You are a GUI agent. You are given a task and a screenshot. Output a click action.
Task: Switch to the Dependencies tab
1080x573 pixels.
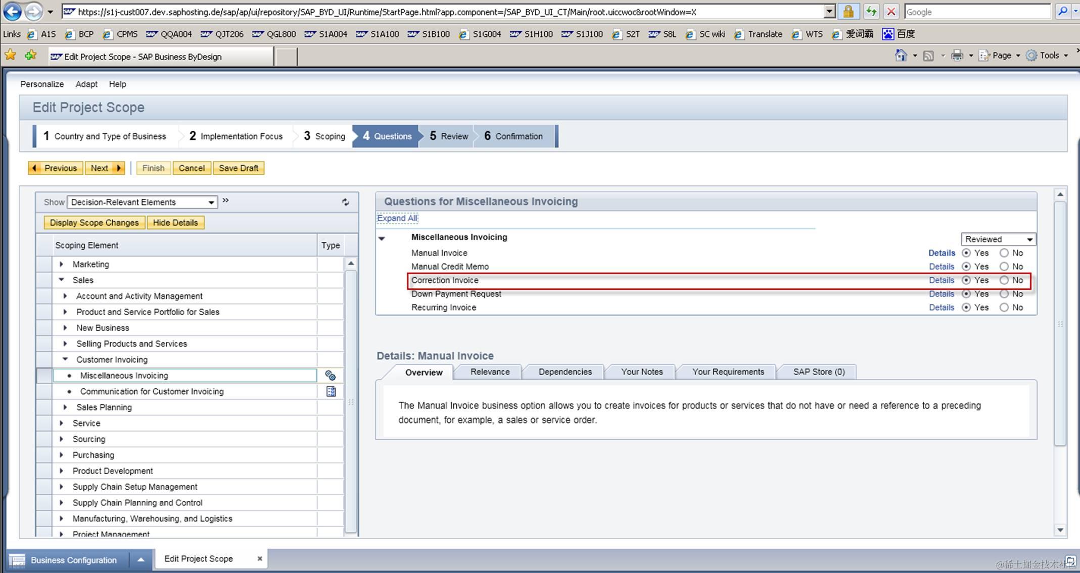(x=565, y=372)
